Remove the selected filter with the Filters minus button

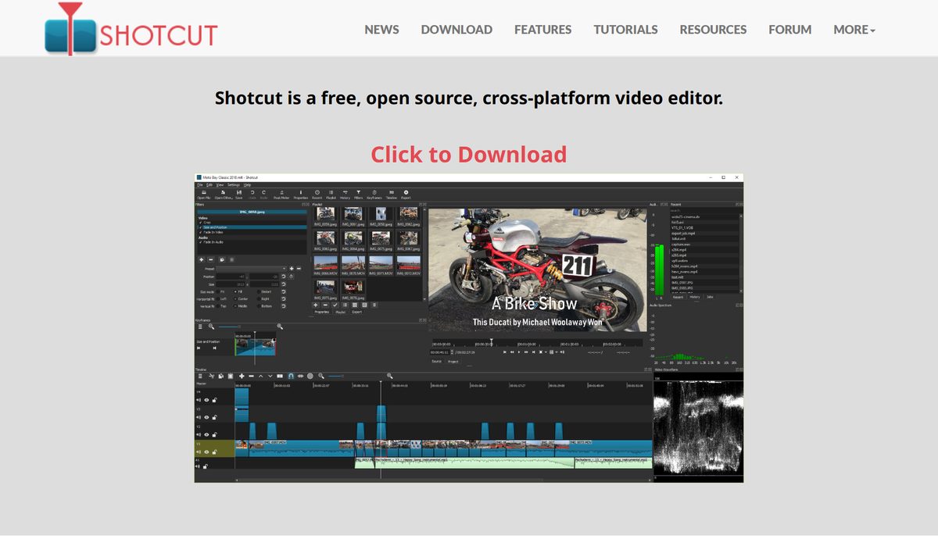(x=211, y=259)
